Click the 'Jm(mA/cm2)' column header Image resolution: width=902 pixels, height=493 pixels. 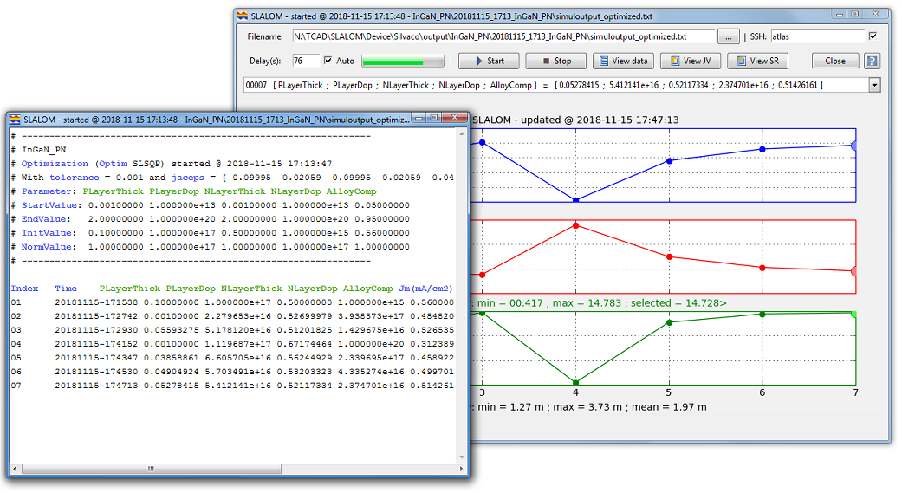pos(425,289)
